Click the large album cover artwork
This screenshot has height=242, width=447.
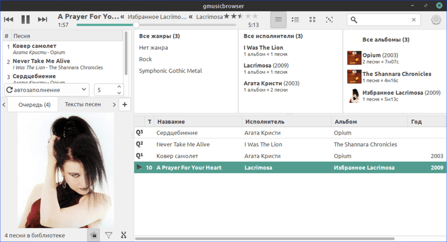click(x=66, y=170)
